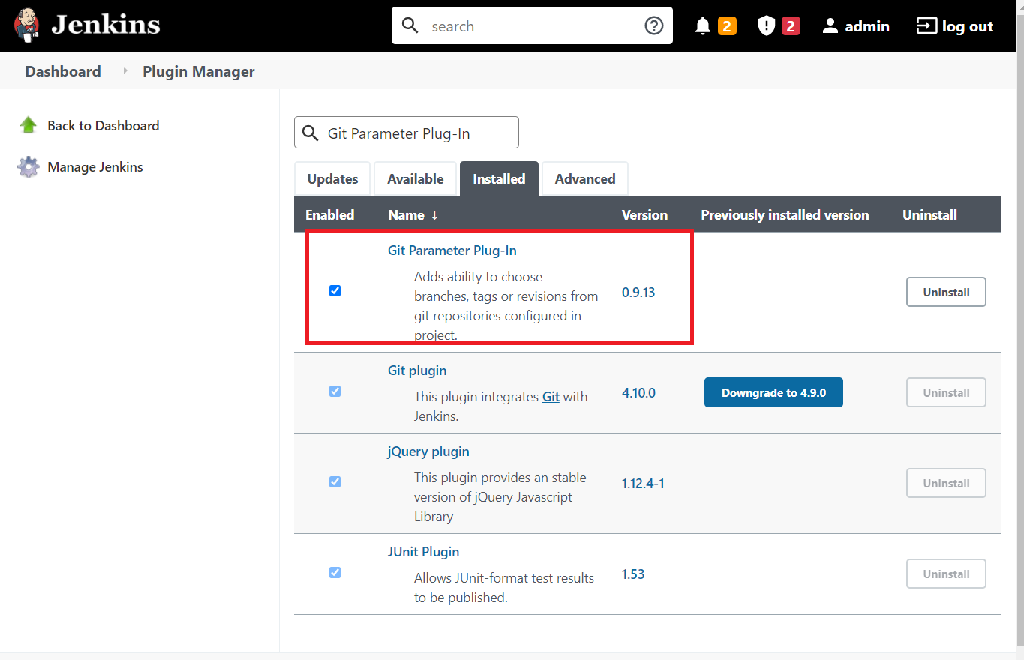
Task: Click Previously installed version column header
Action: (x=785, y=215)
